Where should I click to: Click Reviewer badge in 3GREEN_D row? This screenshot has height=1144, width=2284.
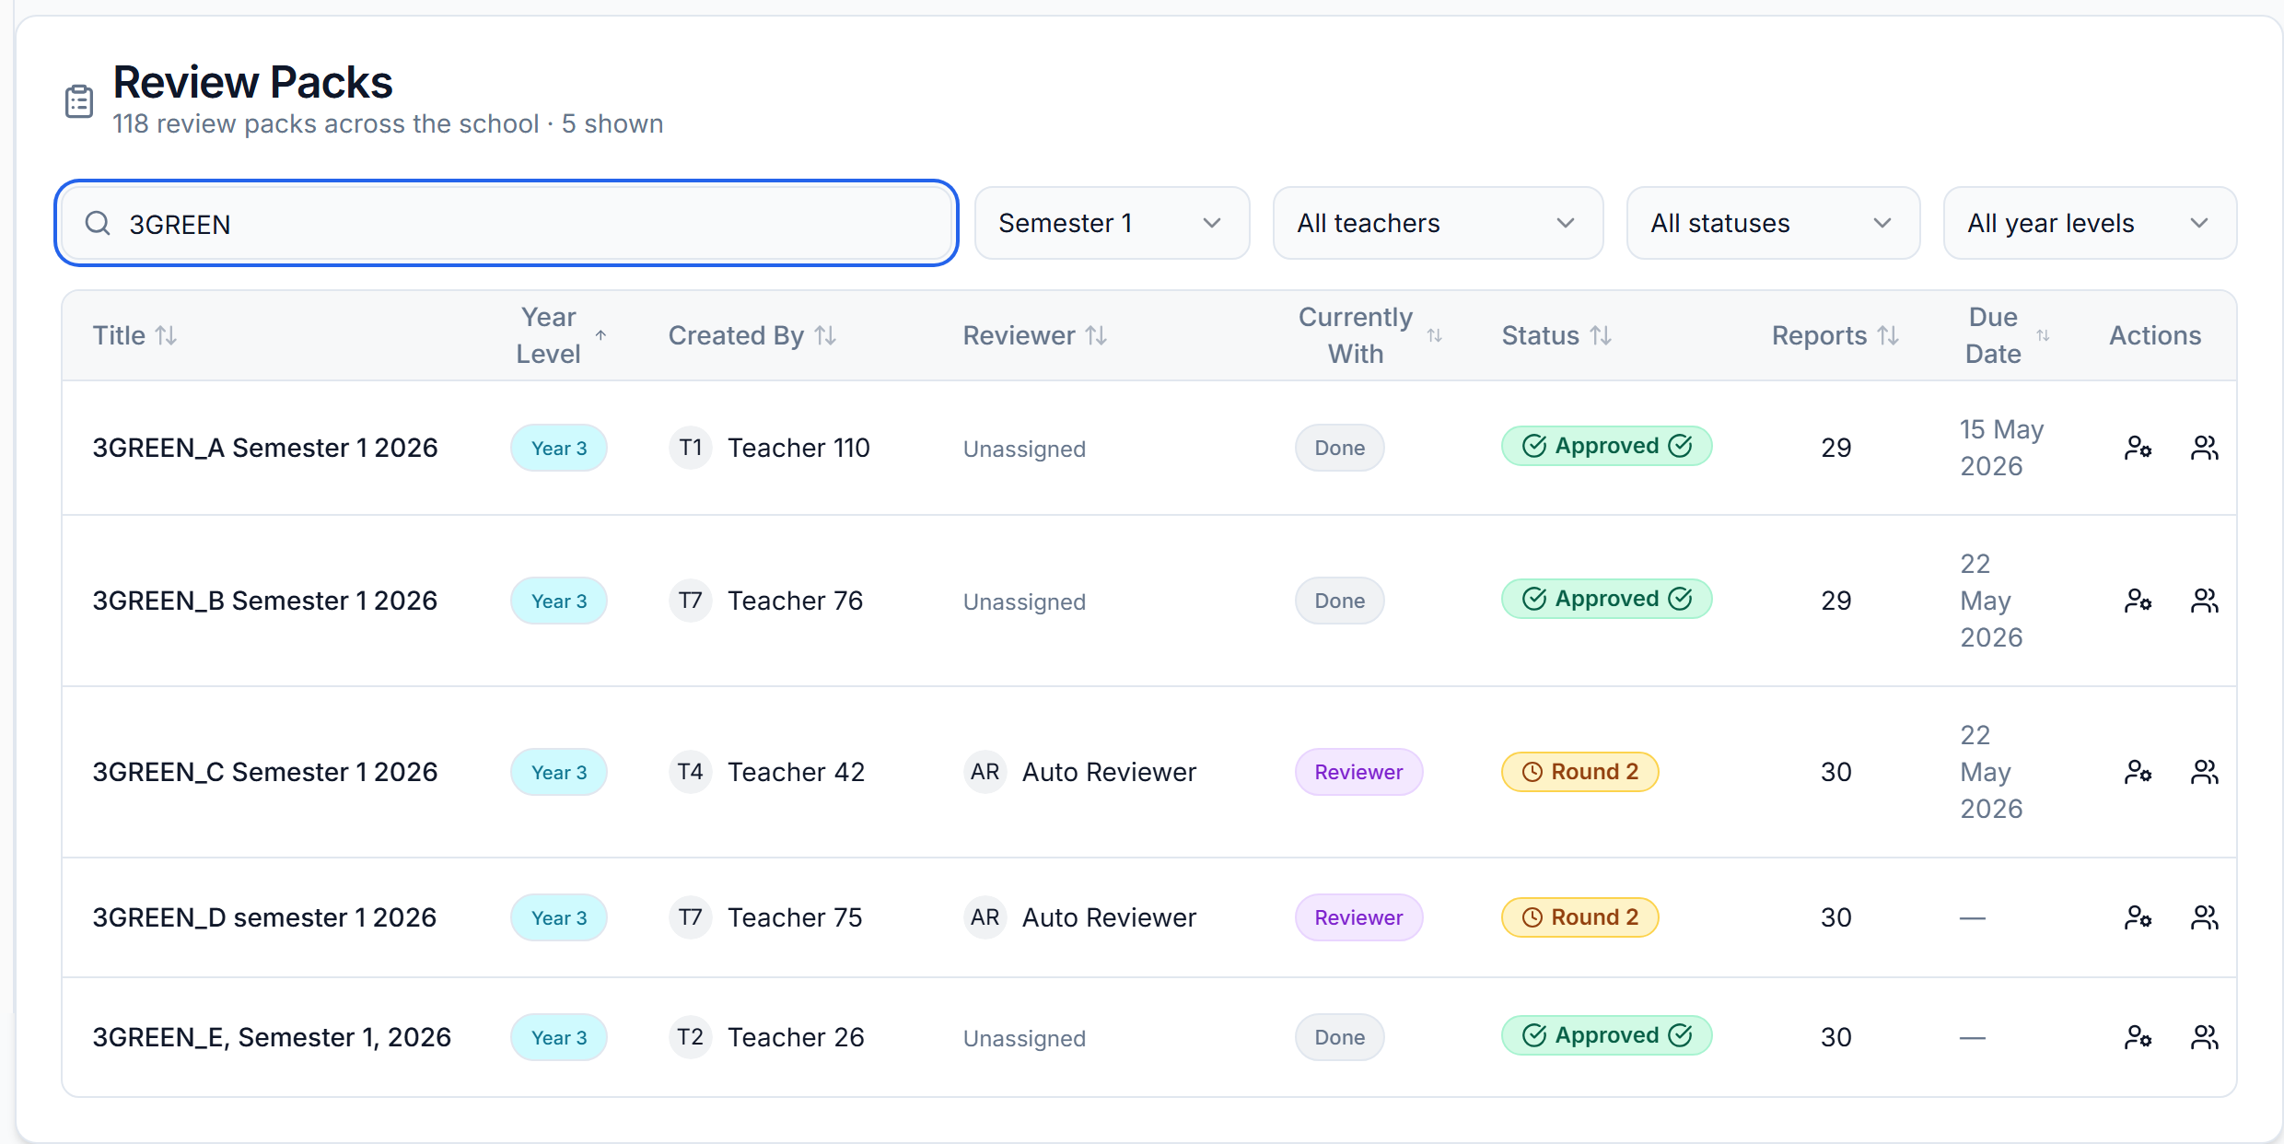1358,917
